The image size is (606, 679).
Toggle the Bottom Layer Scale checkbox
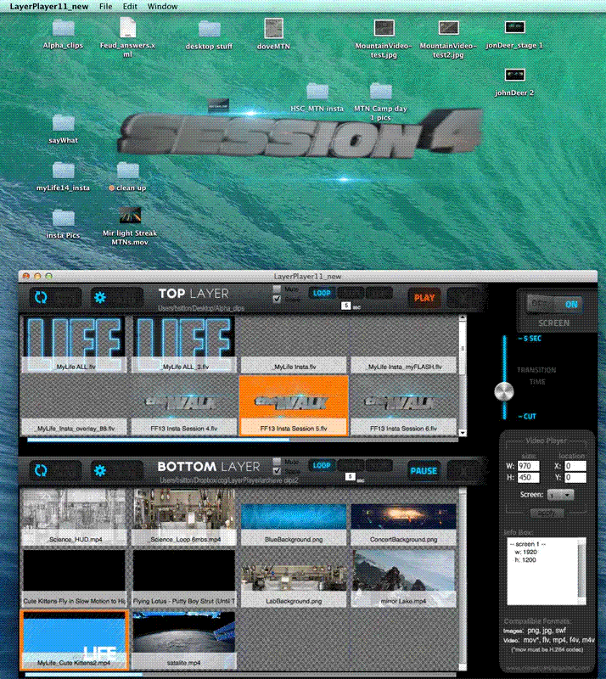(x=277, y=471)
